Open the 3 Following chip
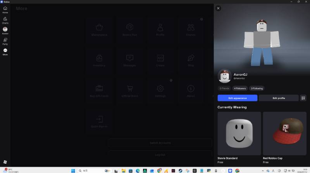Image resolution: width=310 pixels, height=173 pixels. coord(257,88)
